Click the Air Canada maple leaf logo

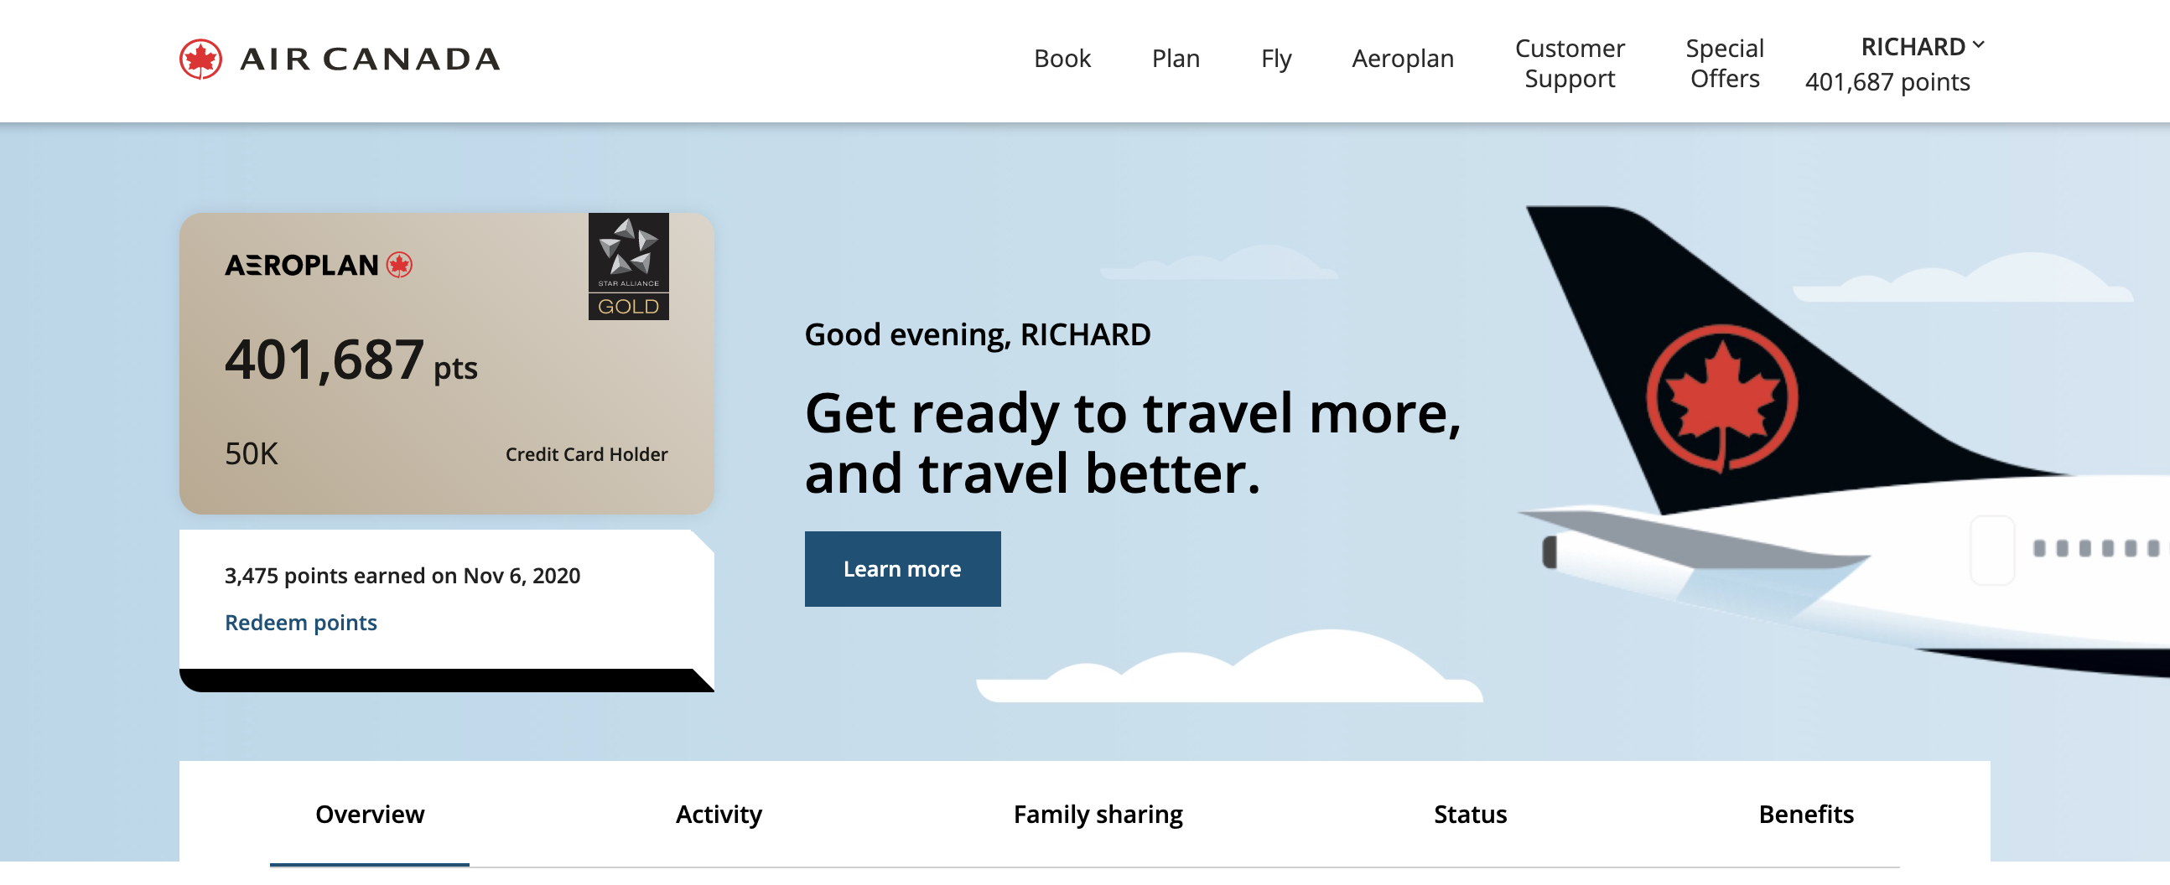point(200,59)
